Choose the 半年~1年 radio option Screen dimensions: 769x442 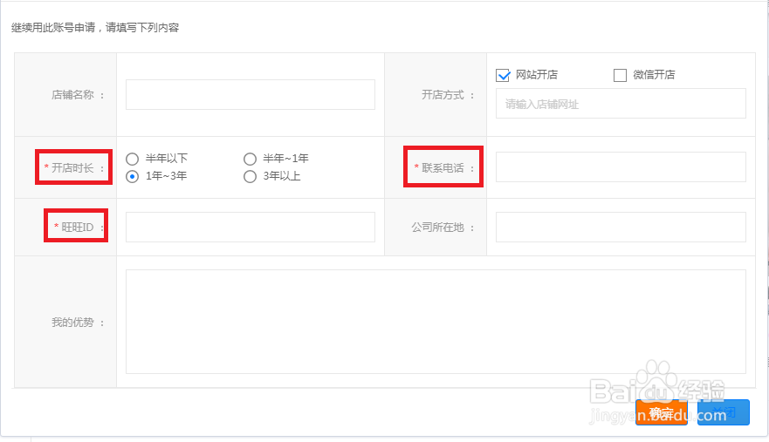[250, 159]
